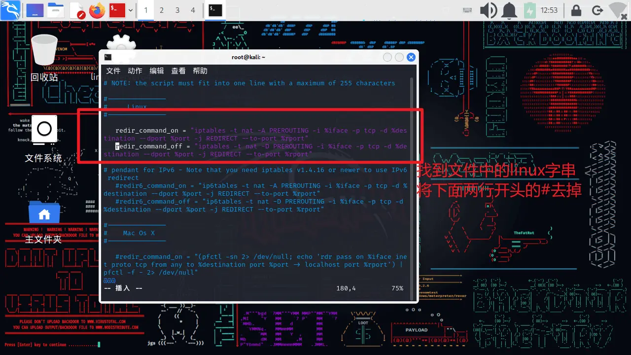The height and width of the screenshot is (355, 631).
Task: Open the 编辑 menu in the terminal
Action: 157,71
